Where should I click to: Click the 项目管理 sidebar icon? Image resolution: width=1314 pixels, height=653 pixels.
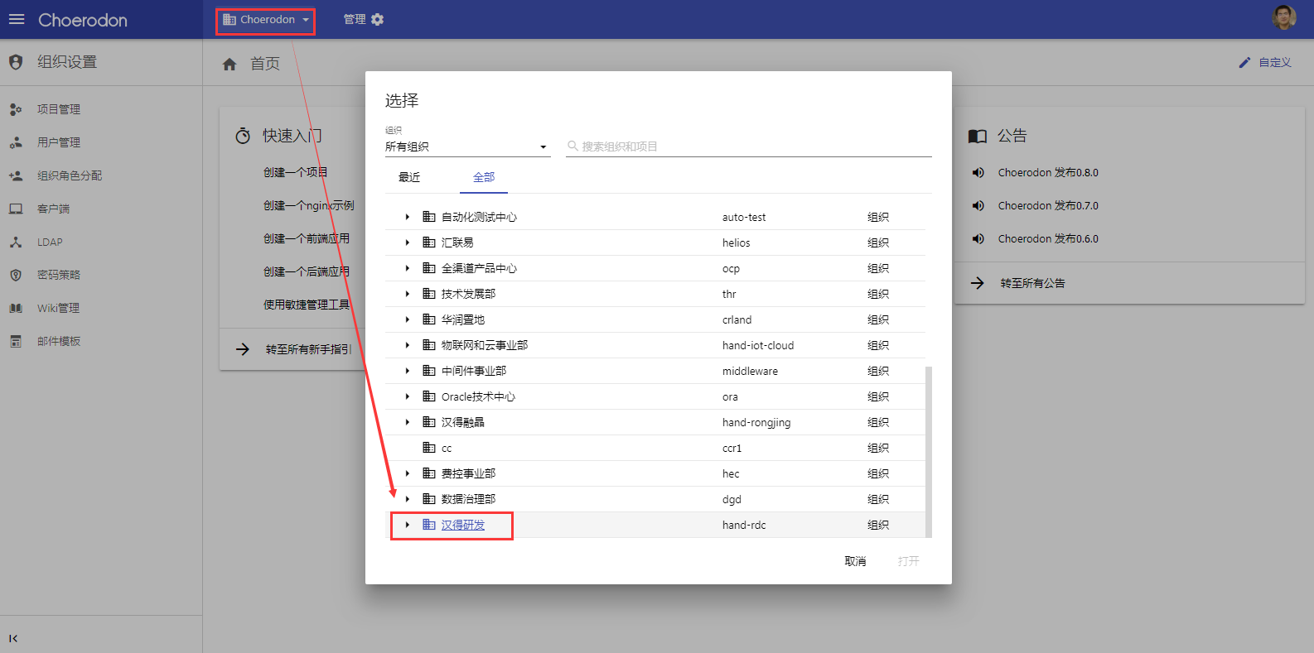[x=16, y=109]
